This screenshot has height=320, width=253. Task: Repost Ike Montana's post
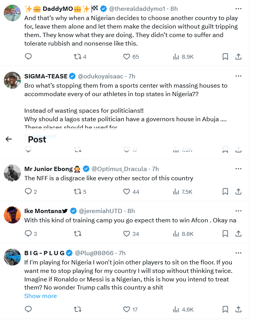[78, 234]
